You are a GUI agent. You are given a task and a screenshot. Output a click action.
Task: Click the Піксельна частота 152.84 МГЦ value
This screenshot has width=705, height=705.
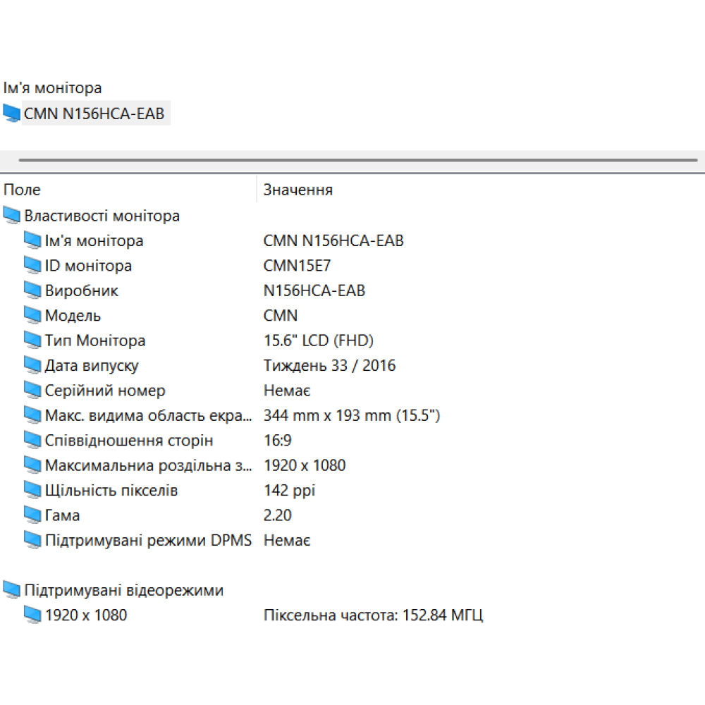pos(373,615)
